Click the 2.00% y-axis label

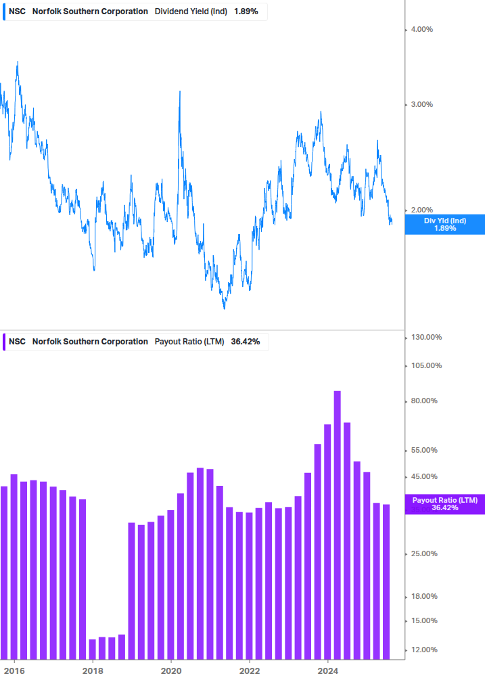click(x=421, y=210)
